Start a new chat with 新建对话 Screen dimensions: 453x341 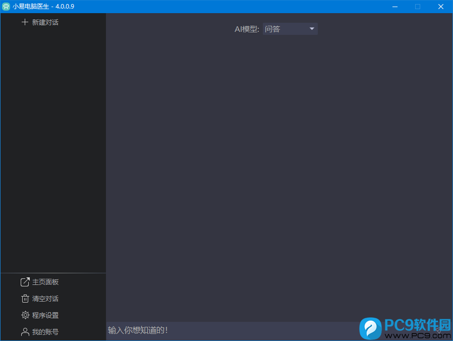(40, 22)
